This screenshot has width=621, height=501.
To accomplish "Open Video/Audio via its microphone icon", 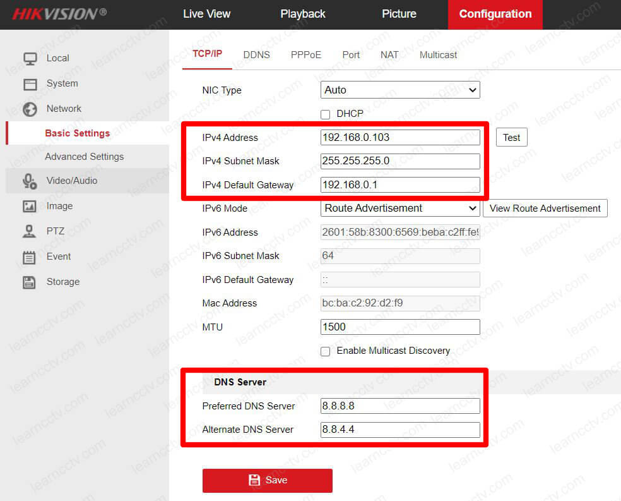I will (30, 181).
